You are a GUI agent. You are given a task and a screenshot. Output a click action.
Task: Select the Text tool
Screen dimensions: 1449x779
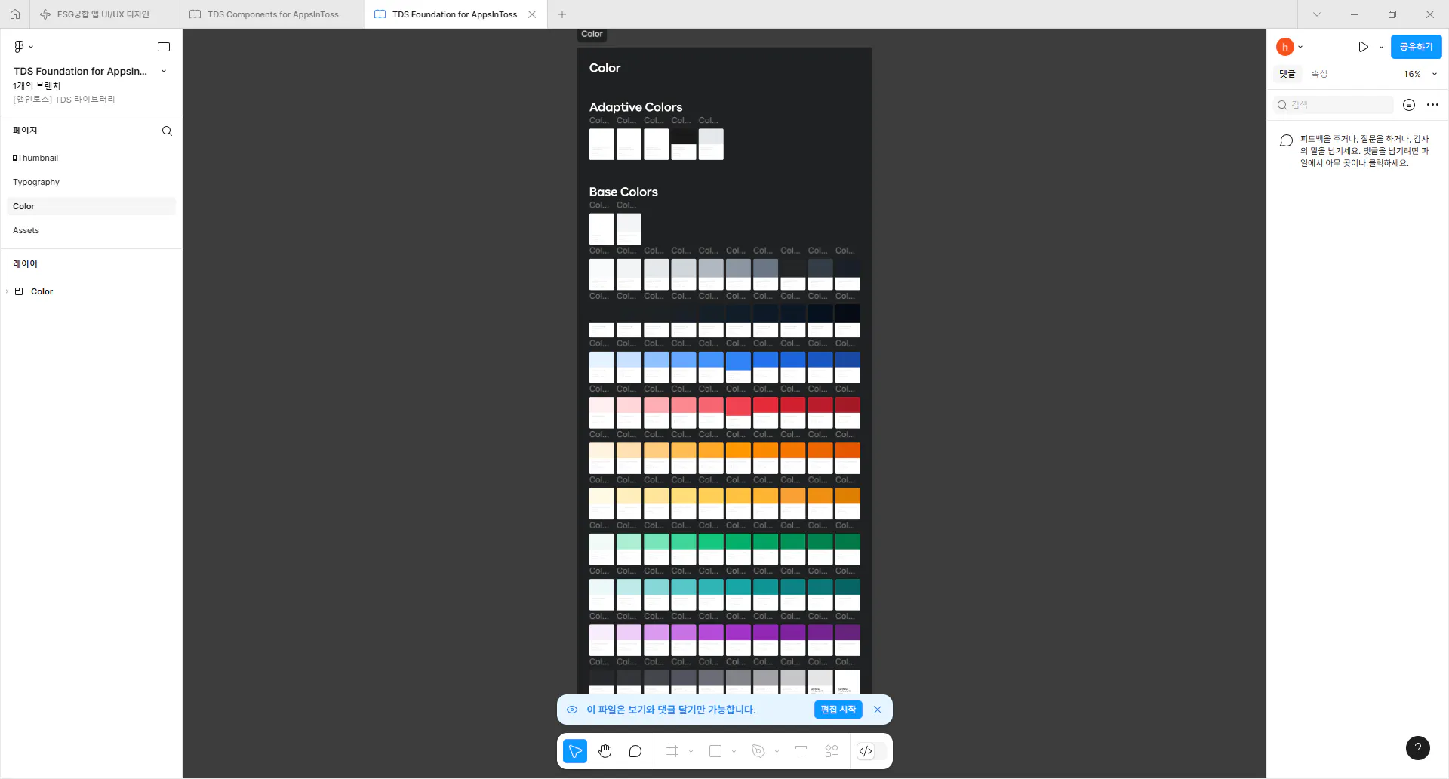click(801, 751)
